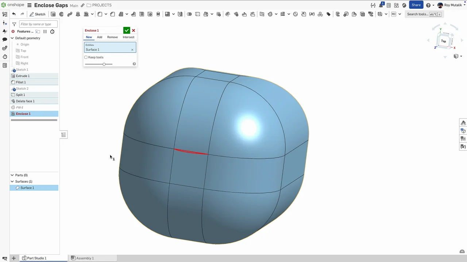Select the Extrude tool in toolbar
This screenshot has width=467, height=262.
53,14
